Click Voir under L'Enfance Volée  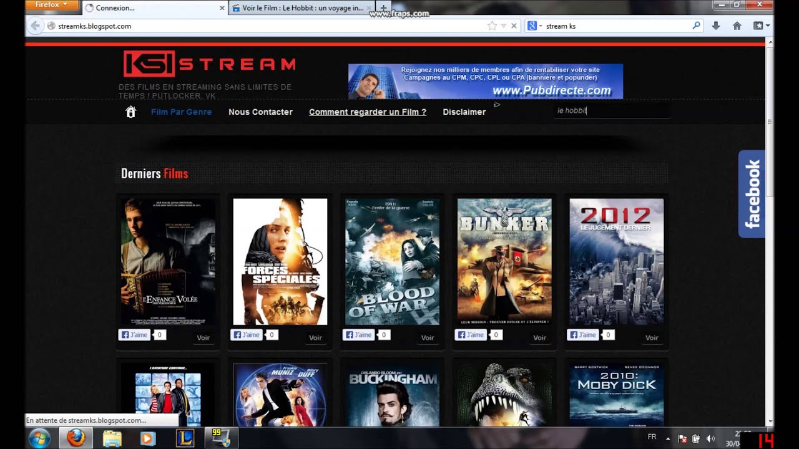pos(203,337)
